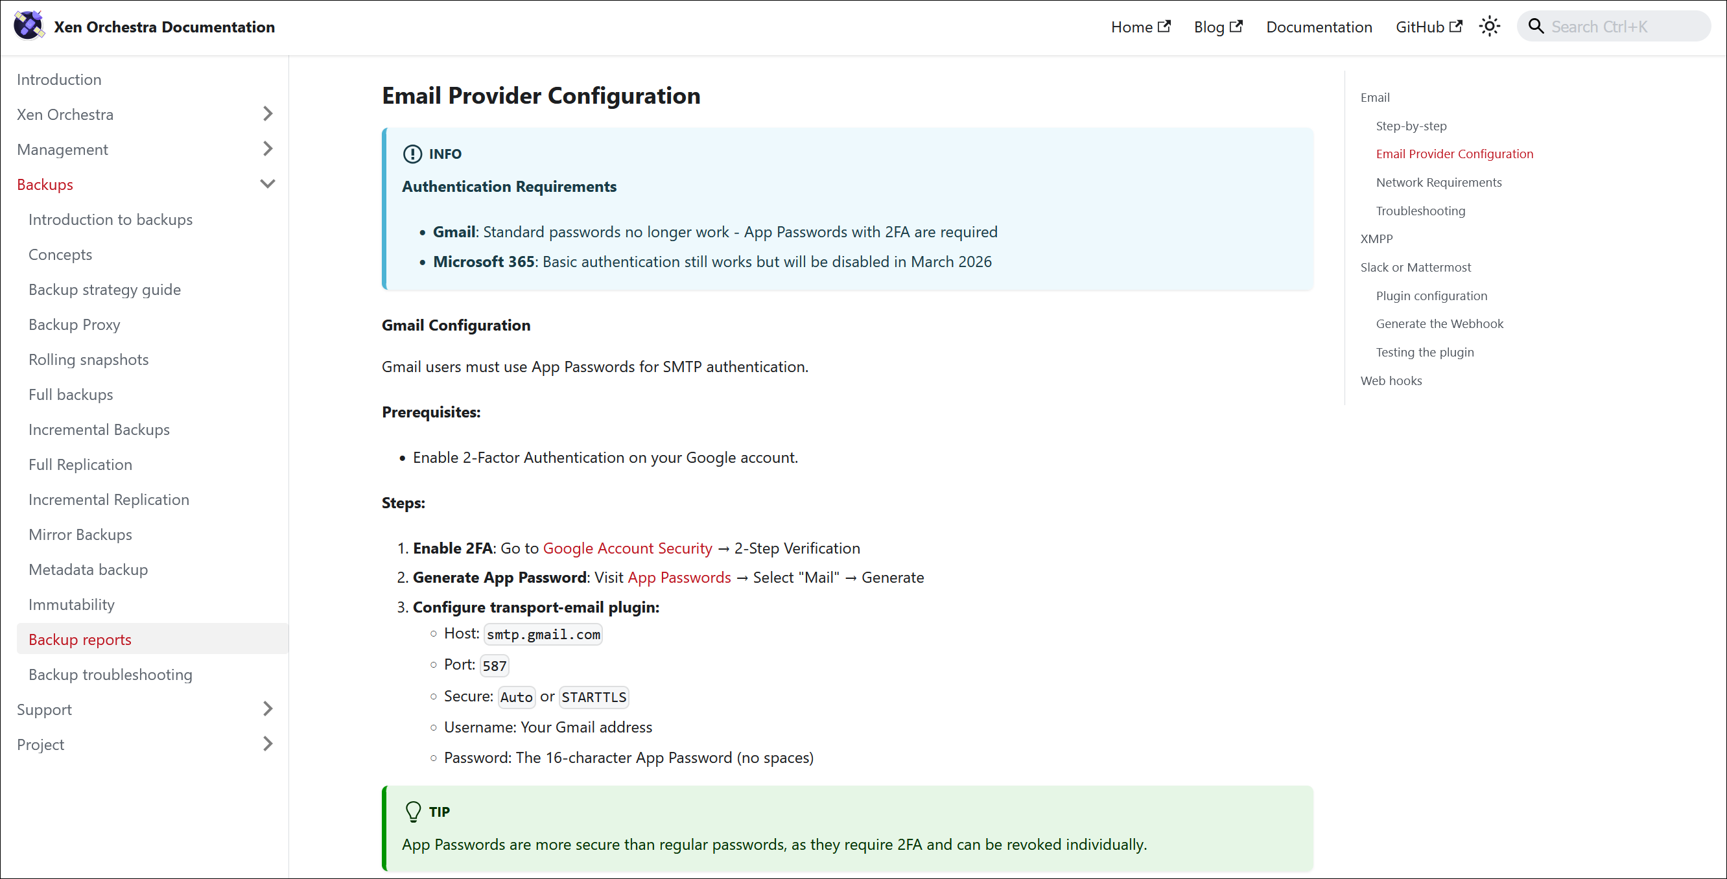Collapse the Backups sidebar section

coord(268,183)
